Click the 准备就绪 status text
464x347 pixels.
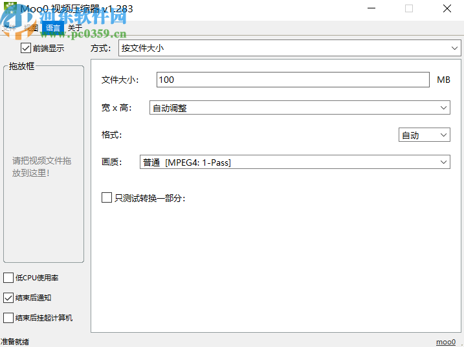(x=15, y=342)
